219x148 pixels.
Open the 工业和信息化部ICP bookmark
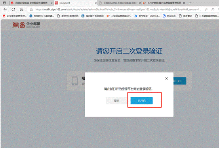click(x=119, y=16)
